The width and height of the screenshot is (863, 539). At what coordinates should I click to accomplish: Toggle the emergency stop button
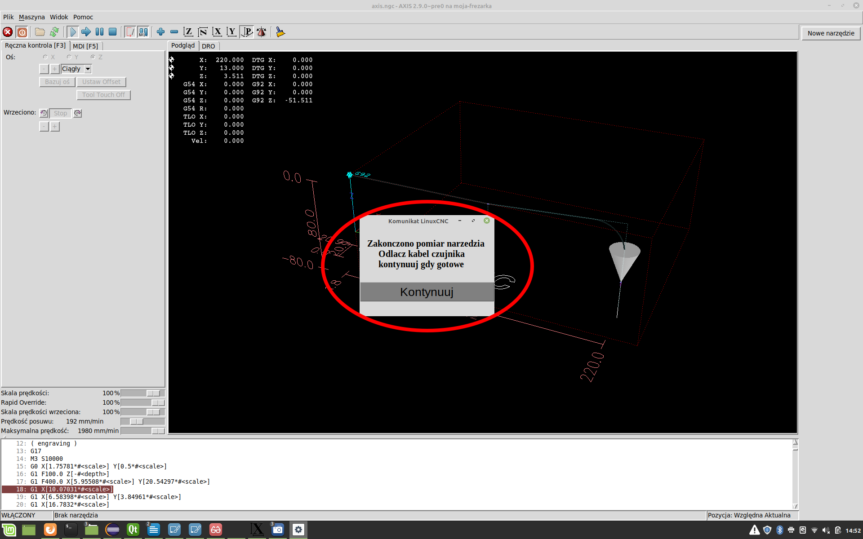(8, 32)
